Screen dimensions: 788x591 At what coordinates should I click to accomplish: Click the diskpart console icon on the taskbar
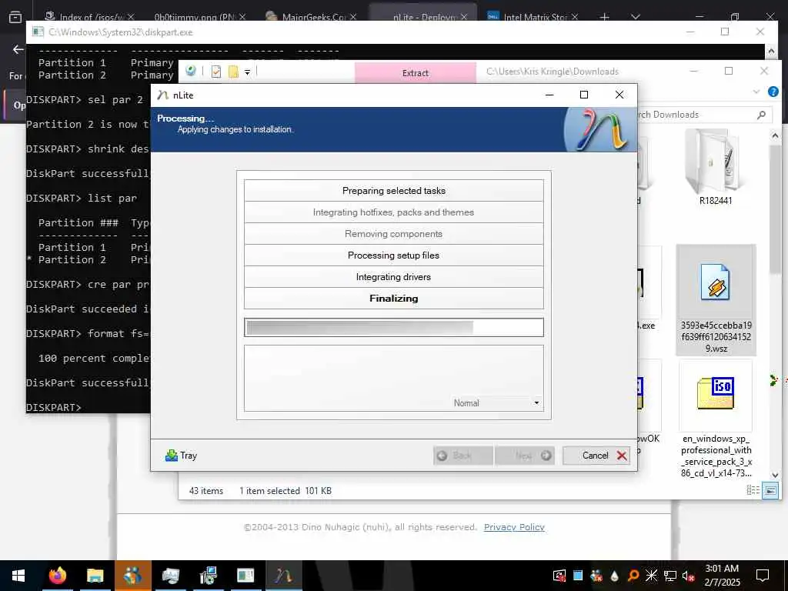click(245, 576)
